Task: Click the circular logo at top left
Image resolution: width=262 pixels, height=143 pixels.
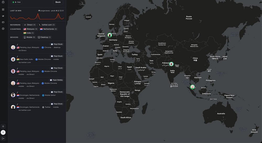Action: [x=3, y=2]
